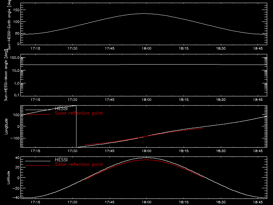Click the 100 tick on Earth angle axis

(16, 22)
